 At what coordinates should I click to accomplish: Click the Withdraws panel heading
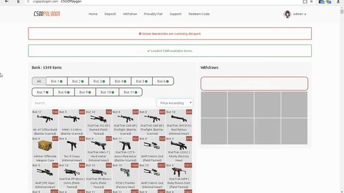[x=209, y=68]
